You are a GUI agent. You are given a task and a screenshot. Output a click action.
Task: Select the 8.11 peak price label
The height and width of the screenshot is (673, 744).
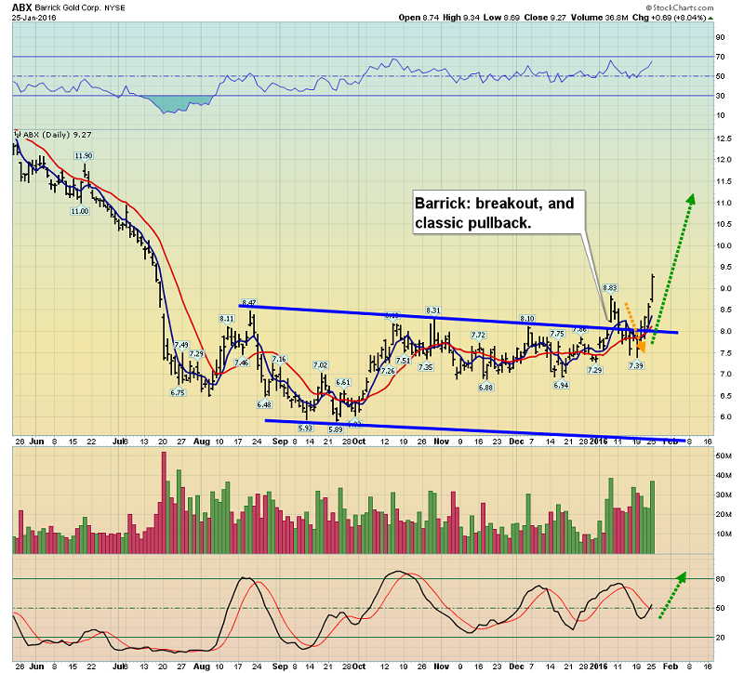coord(227,319)
